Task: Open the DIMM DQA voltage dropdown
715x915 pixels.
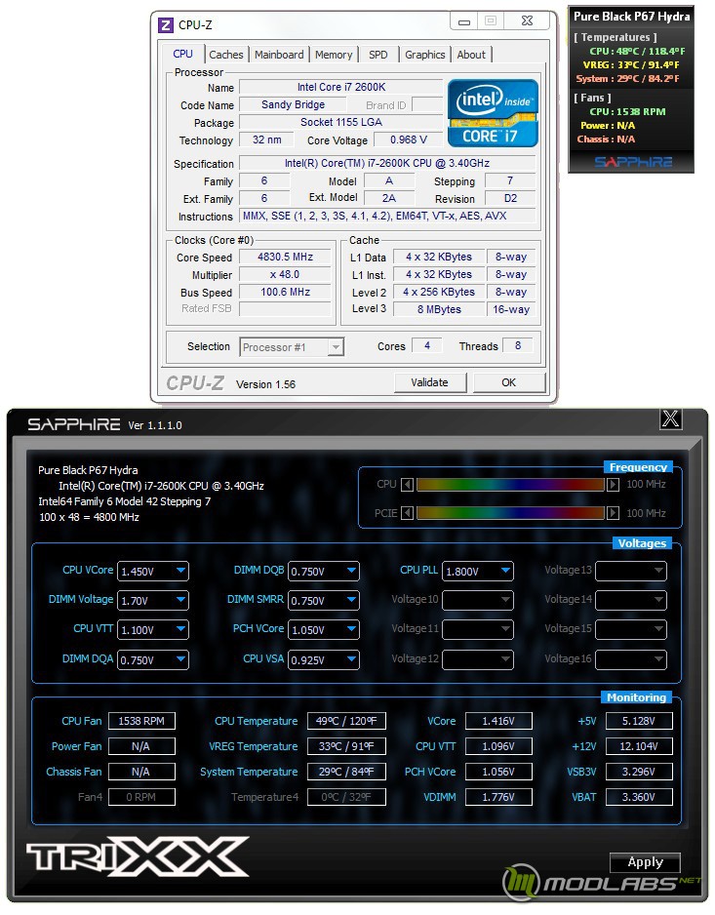Action: (x=153, y=660)
